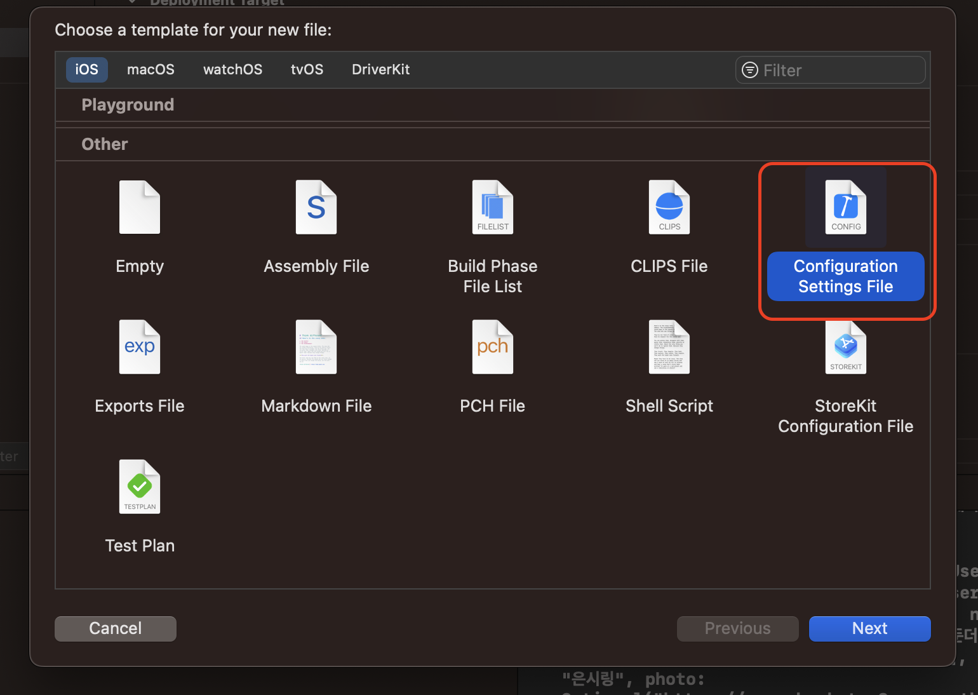Open the tvOS template section
978x695 pixels.
click(307, 69)
